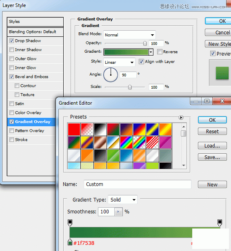
Task: Click the Load... button in Gradient Editor
Action: click(212, 146)
